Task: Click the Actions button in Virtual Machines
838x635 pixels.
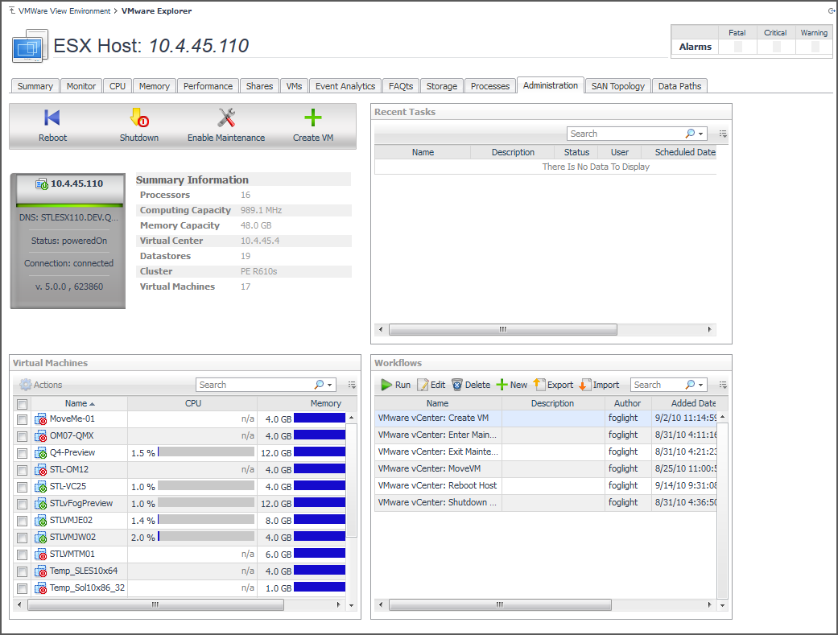Action: (41, 386)
